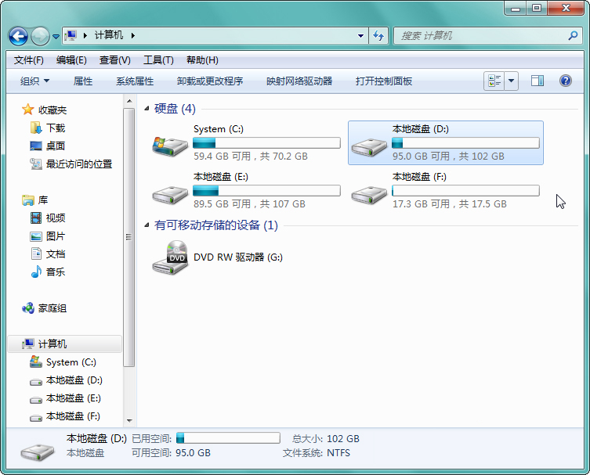Select the DVD RW 驱动器 (G:) icon
Screen dimensions: 590x475
(171, 257)
